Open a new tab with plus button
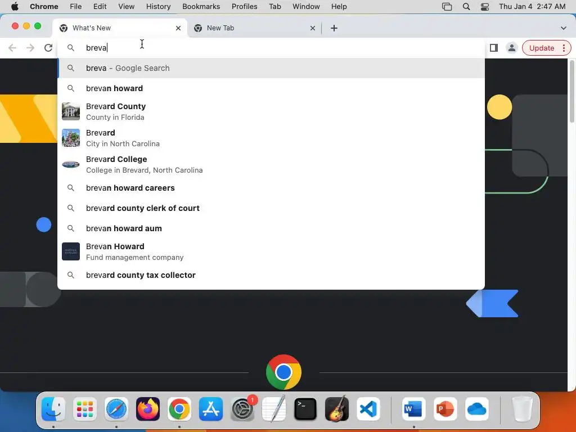Viewport: 576px width, 432px height. (334, 28)
